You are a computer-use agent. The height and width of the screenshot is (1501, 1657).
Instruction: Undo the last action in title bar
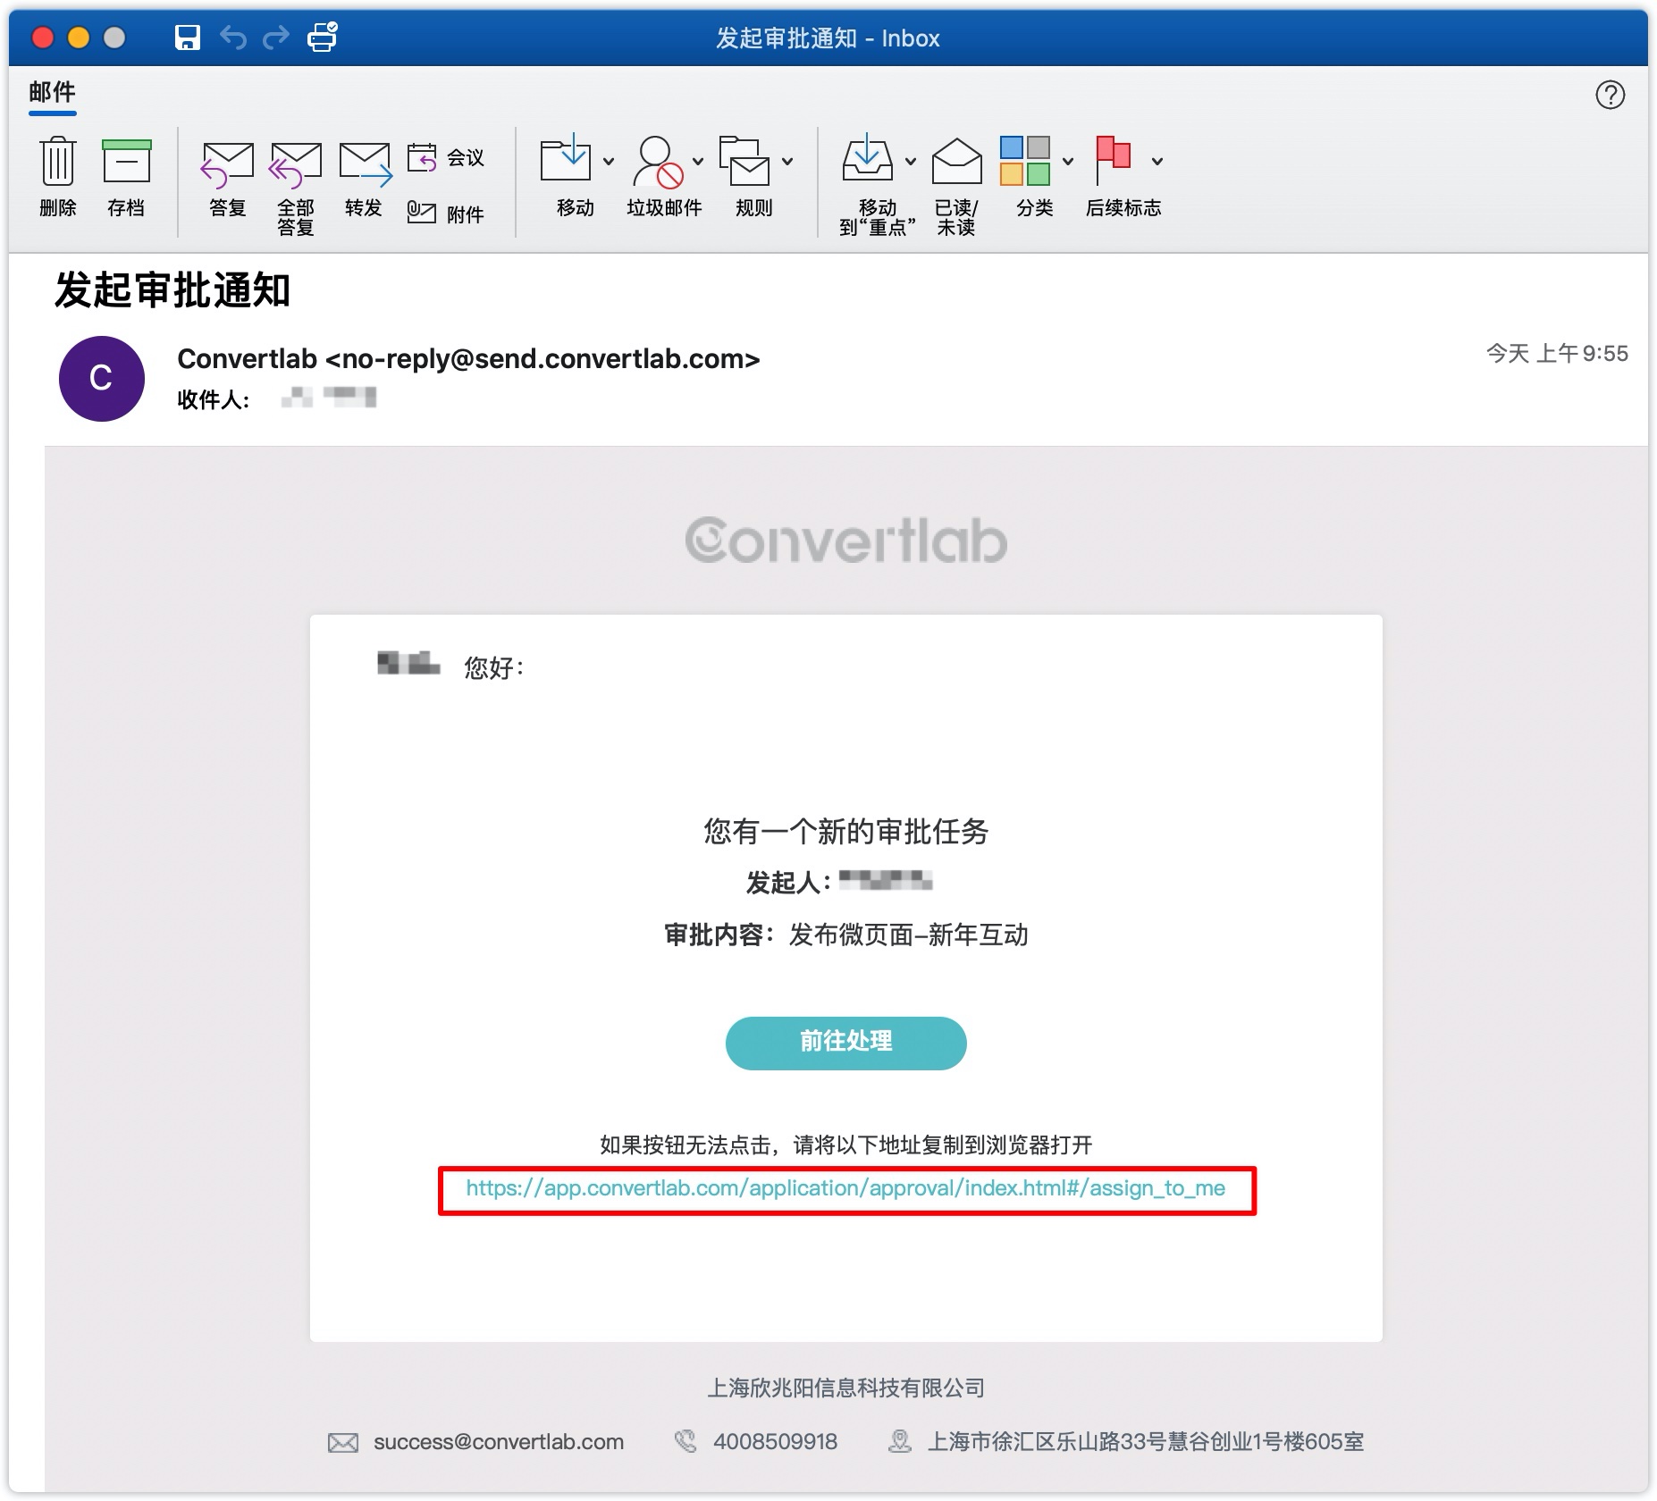(233, 38)
